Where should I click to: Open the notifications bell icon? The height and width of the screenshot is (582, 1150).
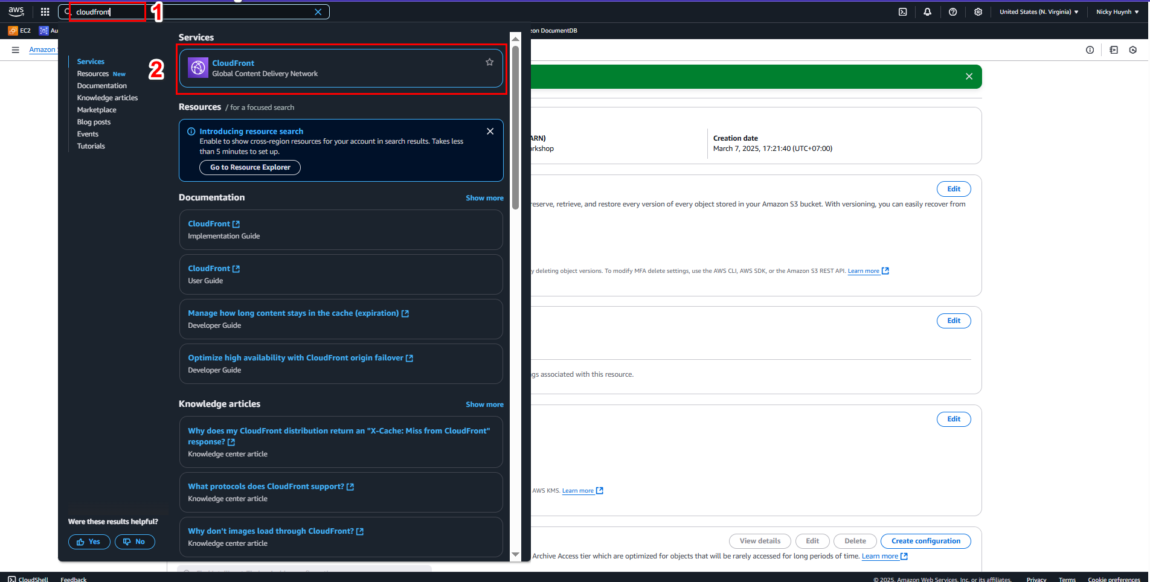tap(927, 11)
